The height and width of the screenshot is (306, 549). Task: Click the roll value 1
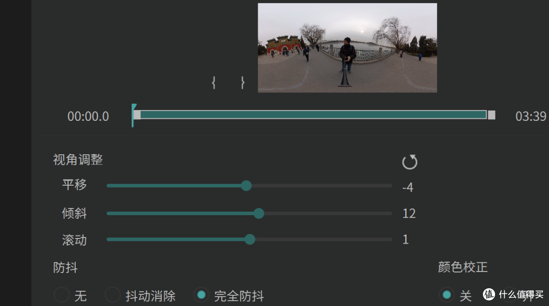pos(406,240)
